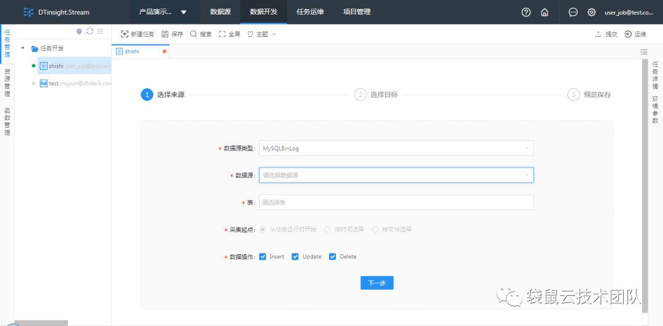Click the horizontal scrollbar in task panel
663x326 pixels.
41,323
